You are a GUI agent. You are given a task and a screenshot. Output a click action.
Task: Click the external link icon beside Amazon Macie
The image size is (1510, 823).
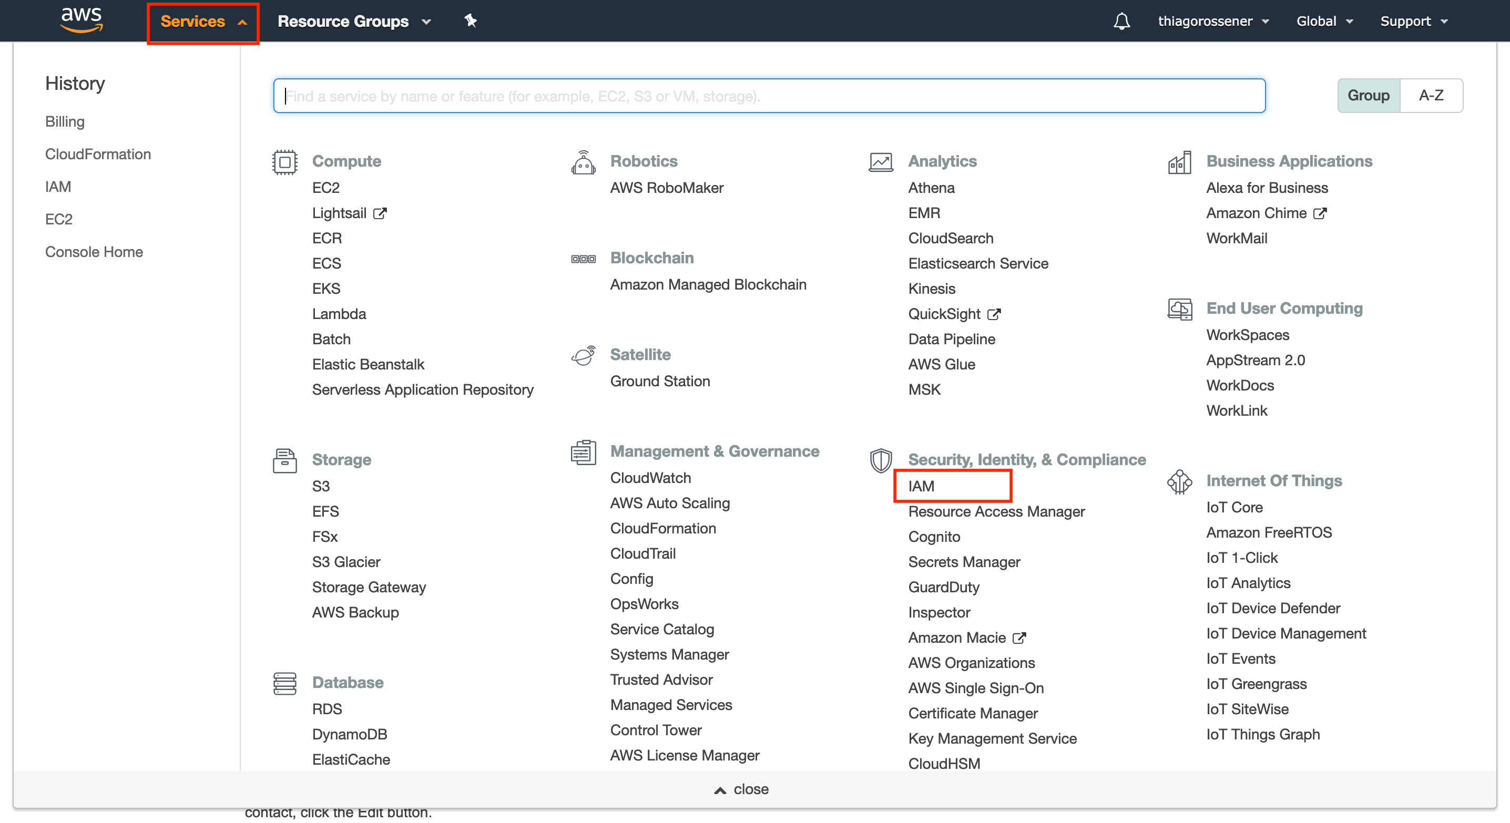(x=1019, y=638)
